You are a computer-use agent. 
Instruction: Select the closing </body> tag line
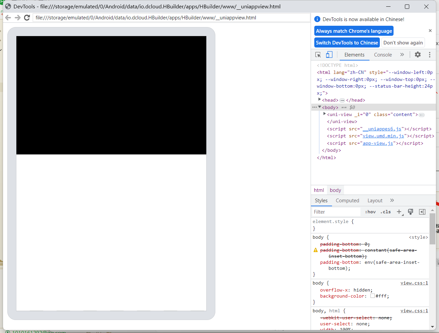coord(331,150)
